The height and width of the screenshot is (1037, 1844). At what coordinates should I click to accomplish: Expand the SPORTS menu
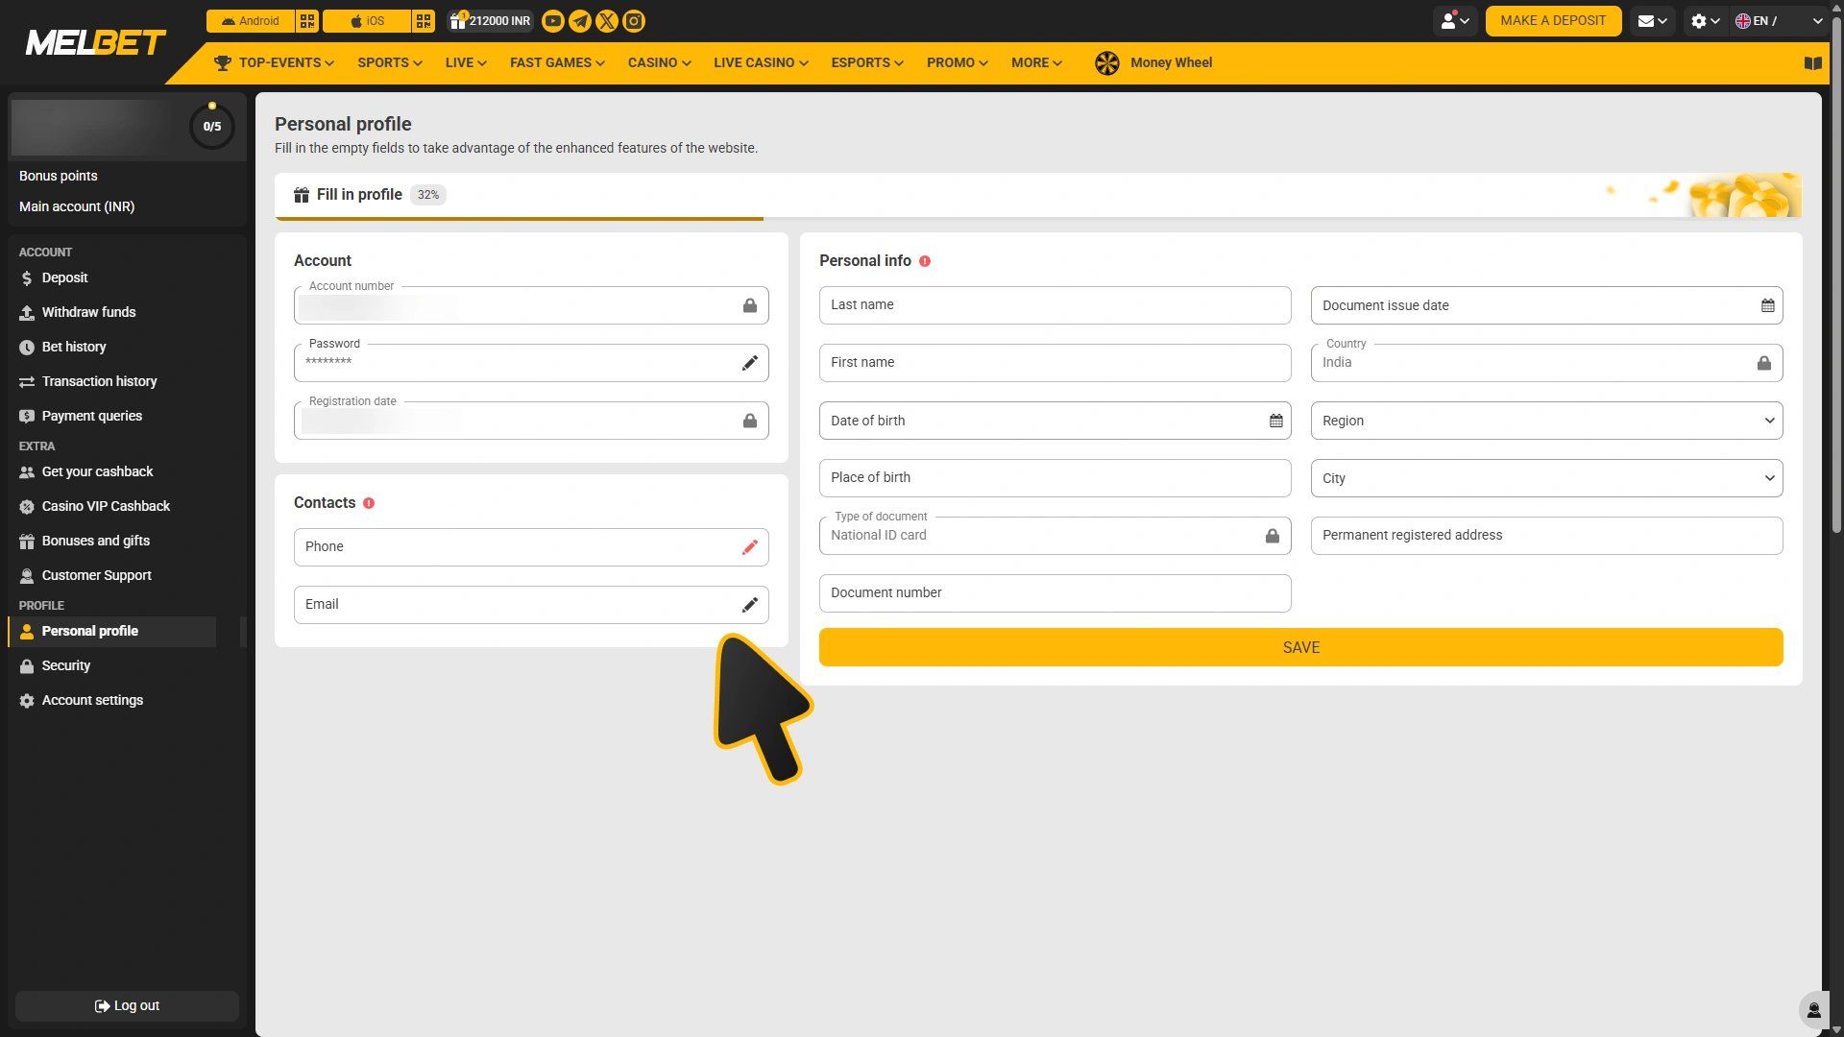pos(390,63)
